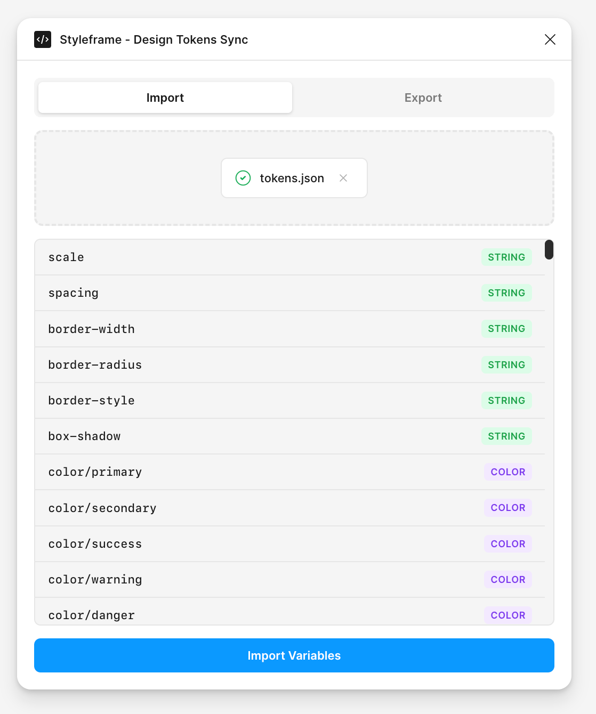This screenshot has width=596, height=714.
Task: Click the STRING badge beside box-shadow
Action: click(506, 436)
